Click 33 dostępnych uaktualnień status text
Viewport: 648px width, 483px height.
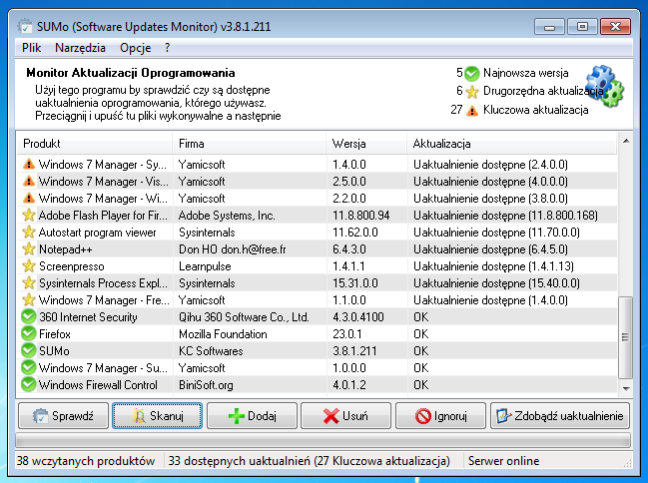(309, 461)
